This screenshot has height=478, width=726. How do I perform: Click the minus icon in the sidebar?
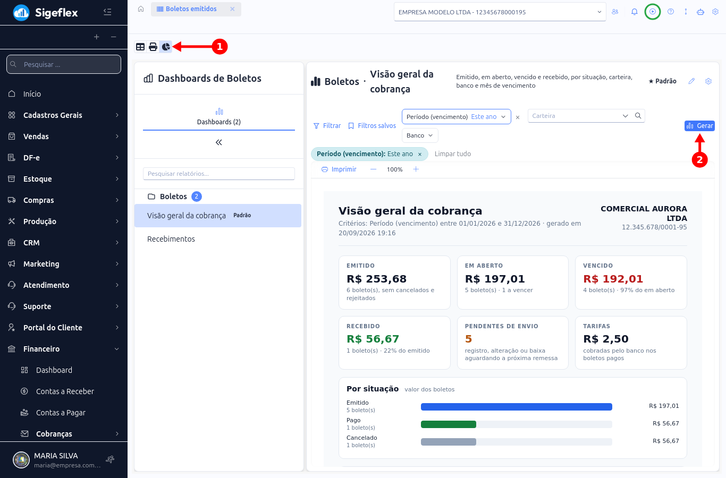(114, 37)
